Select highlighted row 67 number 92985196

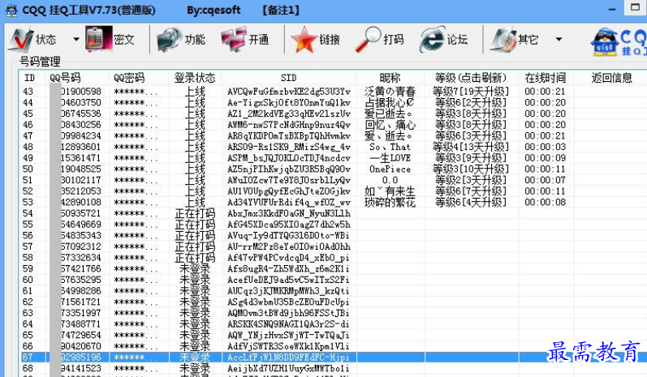(81, 358)
